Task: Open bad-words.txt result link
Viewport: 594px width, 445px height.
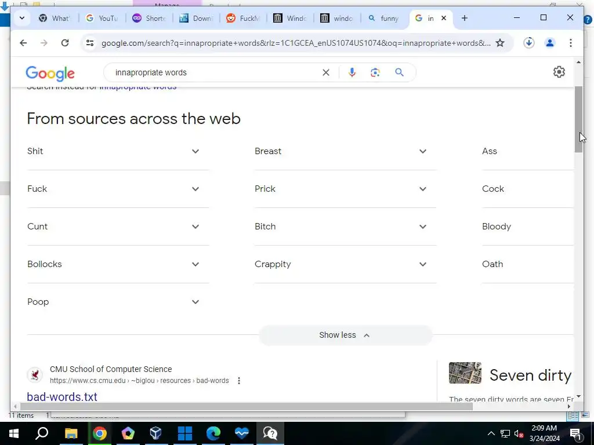Action: (62, 396)
